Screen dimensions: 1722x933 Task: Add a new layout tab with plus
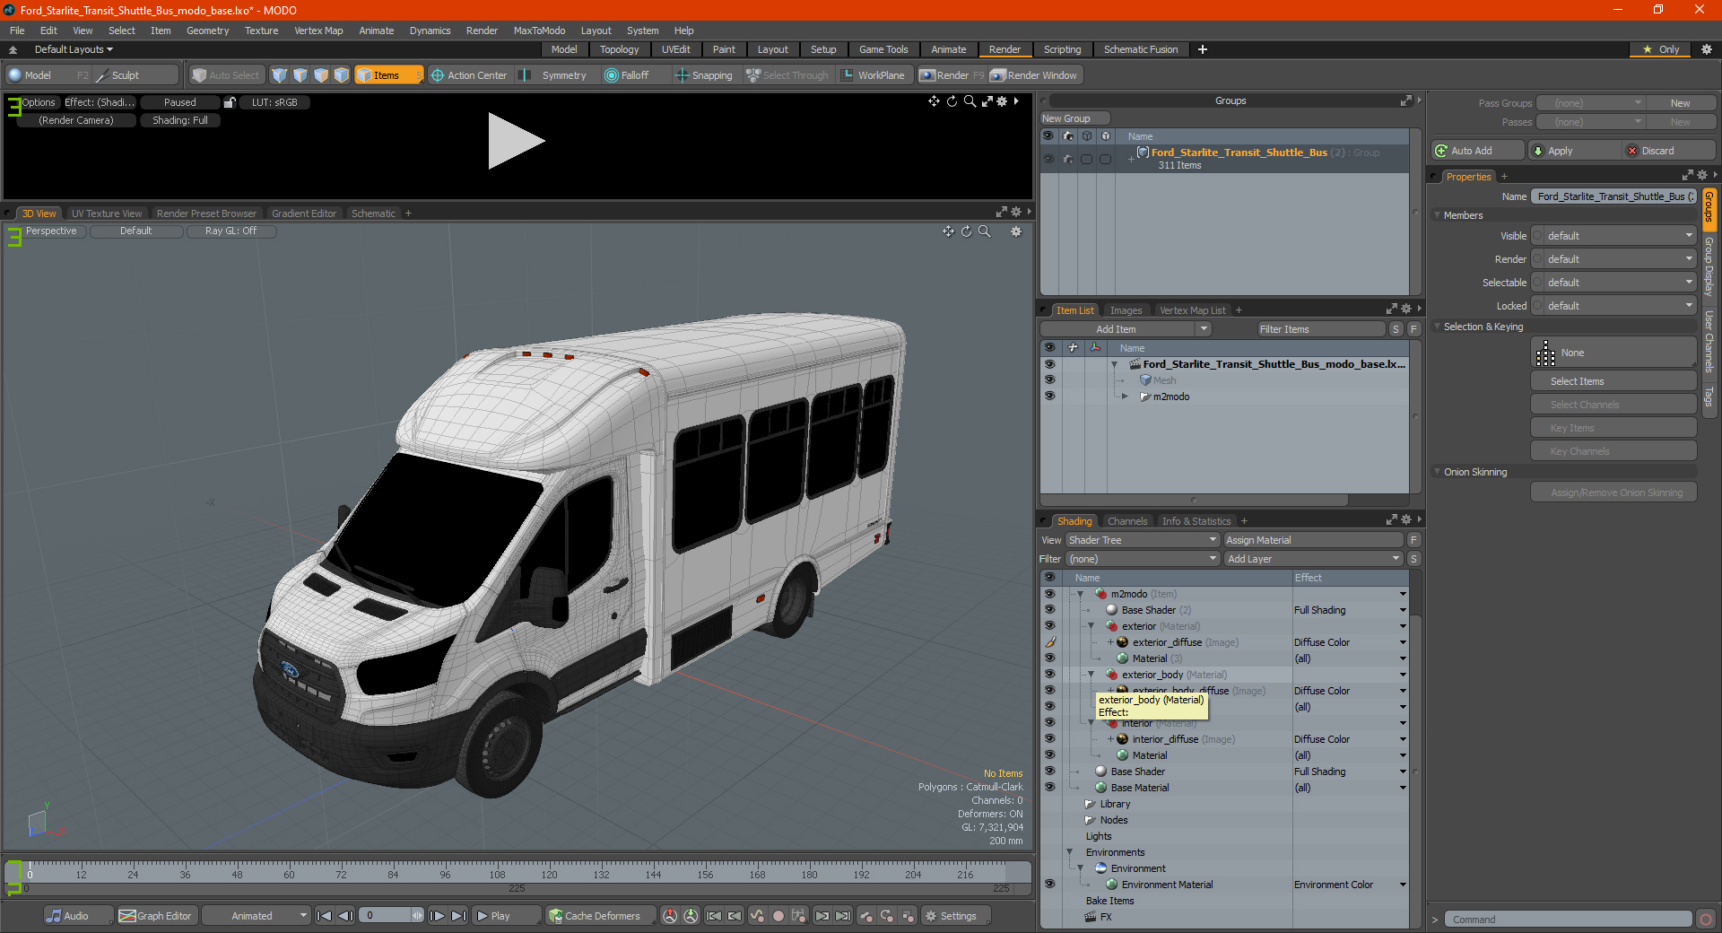(1203, 49)
